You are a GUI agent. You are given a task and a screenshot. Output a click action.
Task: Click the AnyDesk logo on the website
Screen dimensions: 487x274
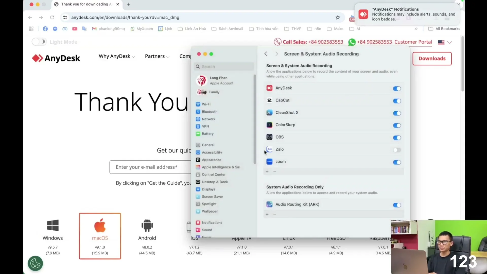(56, 58)
